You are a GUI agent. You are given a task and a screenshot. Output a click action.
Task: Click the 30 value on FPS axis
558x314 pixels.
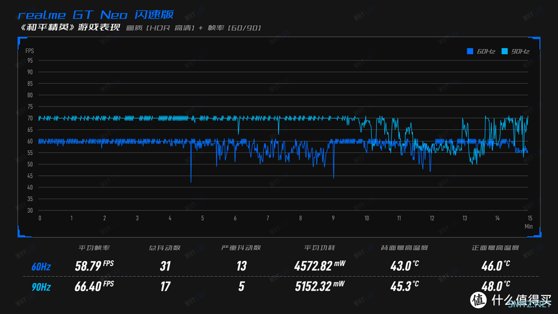[30, 211]
